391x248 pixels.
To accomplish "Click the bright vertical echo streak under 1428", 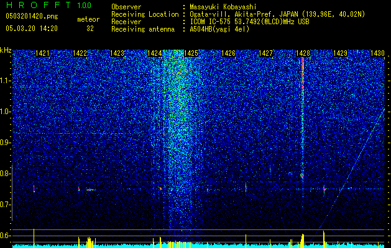I will click(x=303, y=117).
